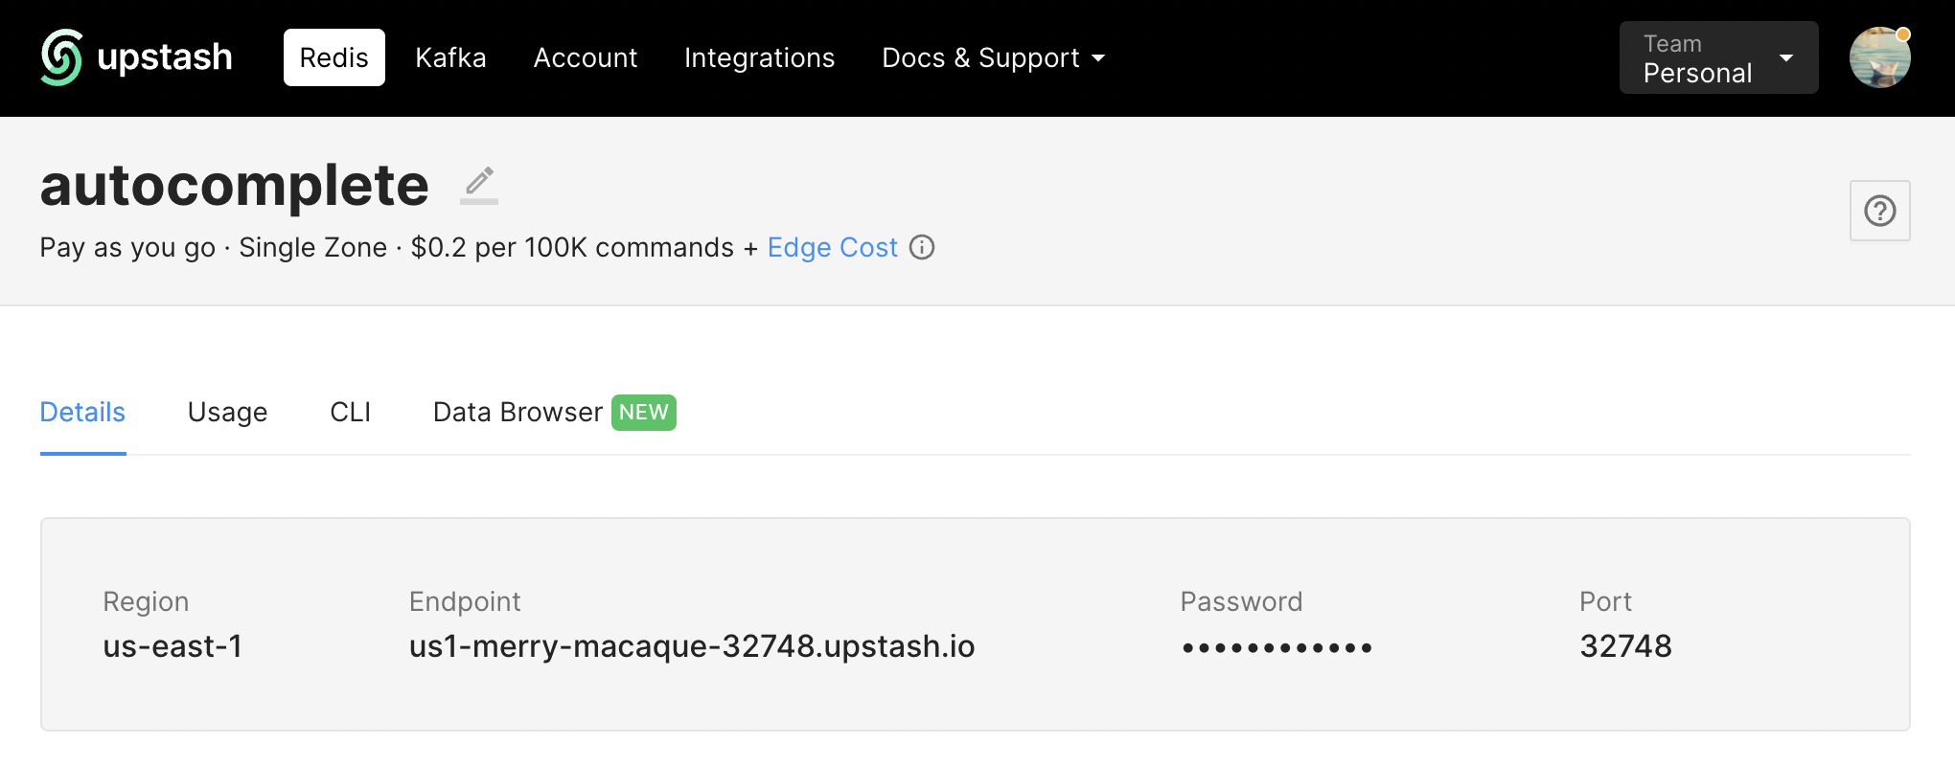Click the Edge Cost info icon
This screenshot has width=1955, height=766.
tap(922, 247)
